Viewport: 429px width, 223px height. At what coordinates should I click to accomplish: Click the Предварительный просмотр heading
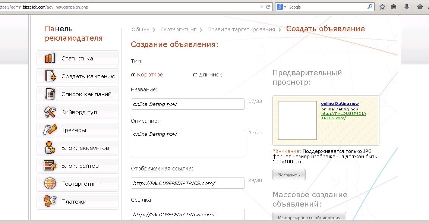pyautogui.click(x=307, y=78)
